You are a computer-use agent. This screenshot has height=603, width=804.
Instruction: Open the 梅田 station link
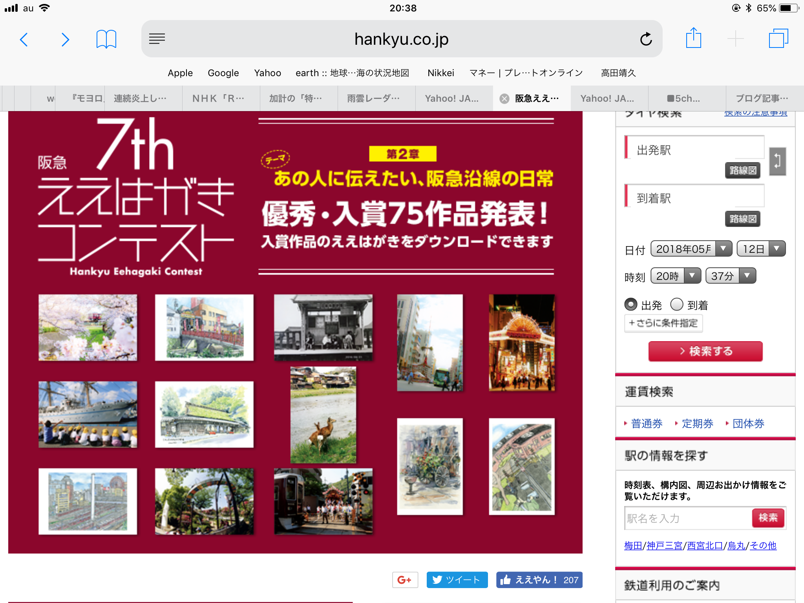pos(633,545)
